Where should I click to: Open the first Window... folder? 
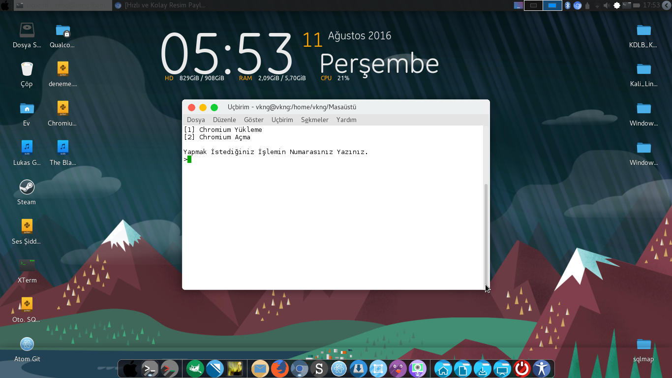643,108
